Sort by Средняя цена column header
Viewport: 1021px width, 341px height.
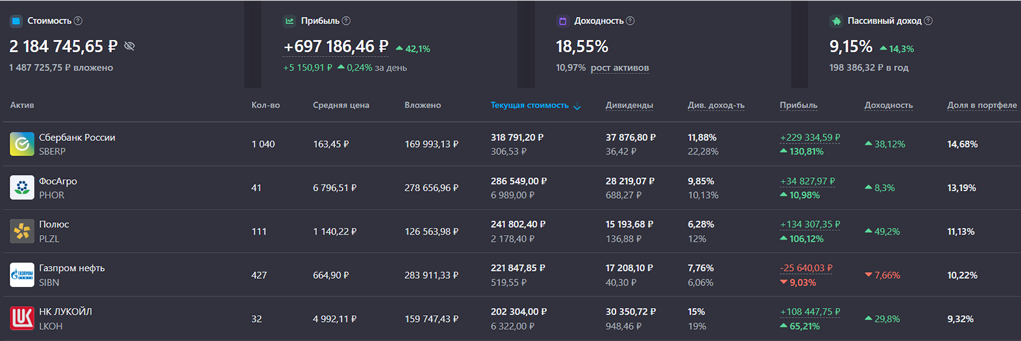(341, 105)
